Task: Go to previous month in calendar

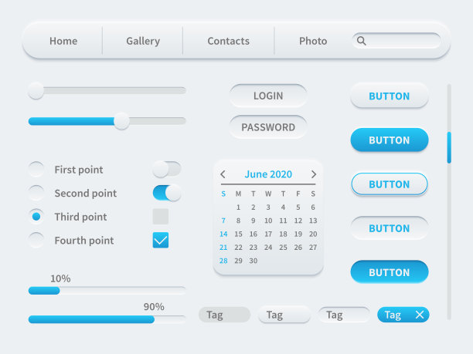Action: pyautogui.click(x=223, y=174)
